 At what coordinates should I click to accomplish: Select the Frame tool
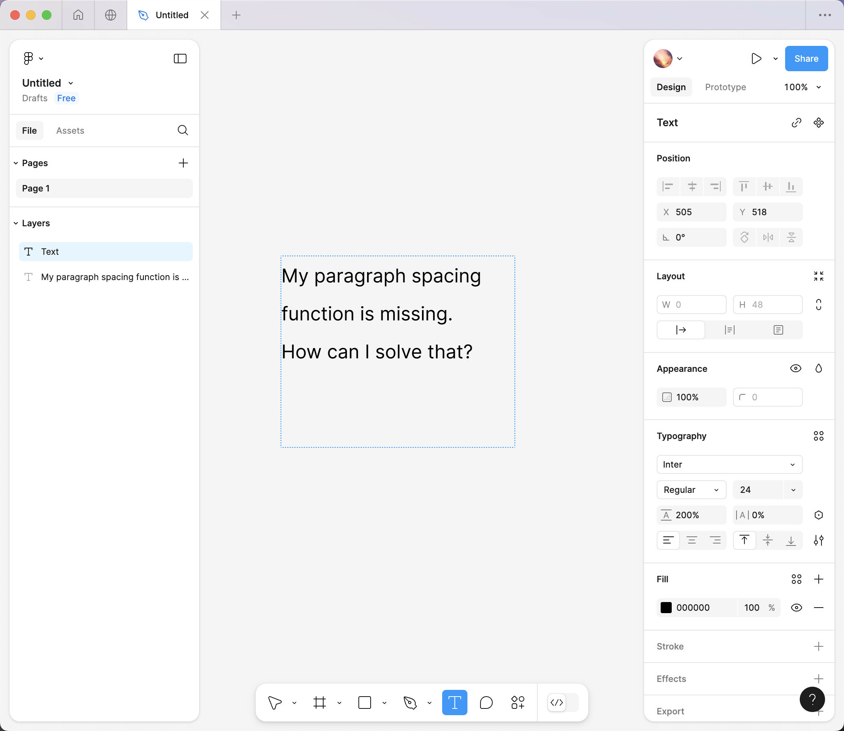click(x=320, y=703)
